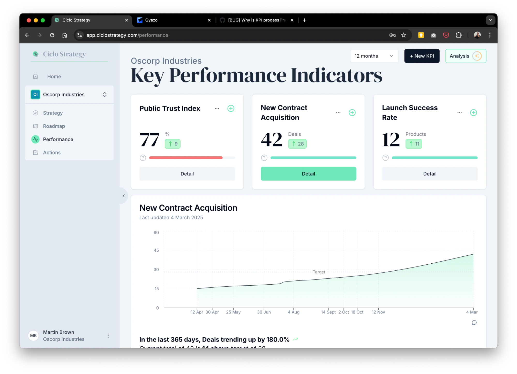The image size is (517, 374).
Task: Open Detail for New Contract Acquisition
Action: click(308, 174)
